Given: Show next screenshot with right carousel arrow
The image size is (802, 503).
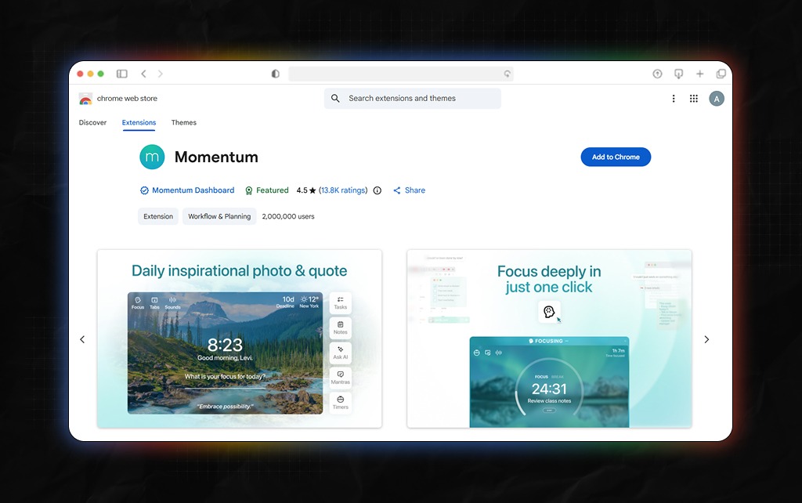Looking at the screenshot, I should 706,339.
